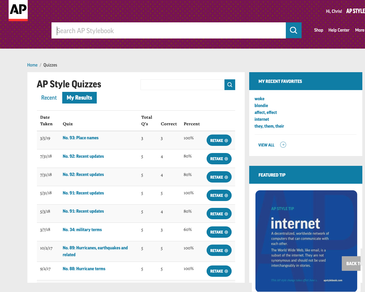Focus the Search AP Stylebook field
The image size is (365, 292).
(x=169, y=30)
